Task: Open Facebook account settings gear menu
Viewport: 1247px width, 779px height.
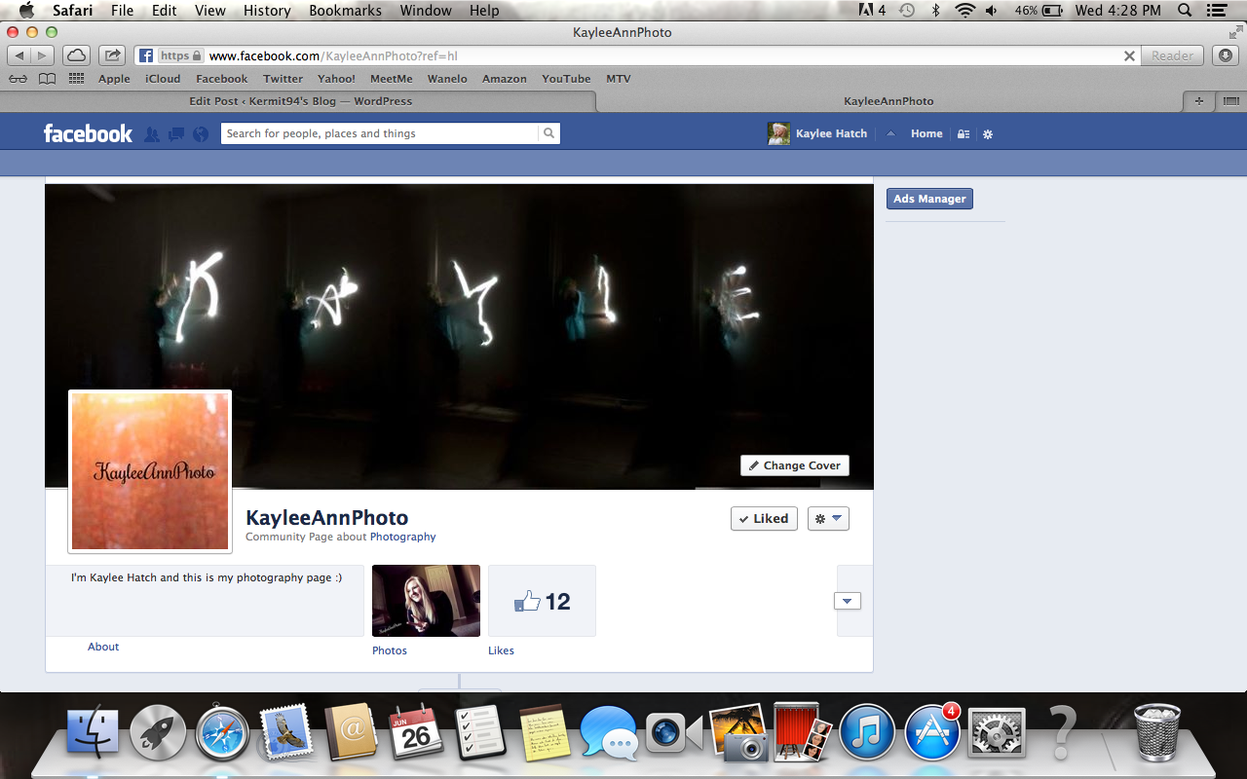Action: pyautogui.click(x=988, y=134)
